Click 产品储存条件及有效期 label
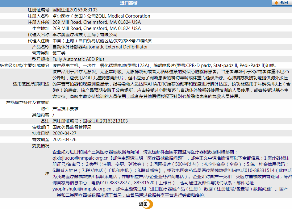This screenshot has height=209, width=292. click(28, 102)
